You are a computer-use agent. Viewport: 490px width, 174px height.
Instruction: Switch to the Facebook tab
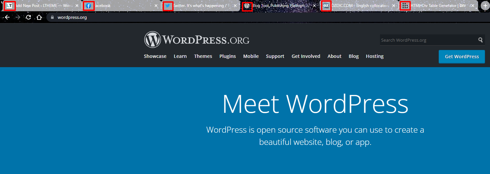[121, 6]
